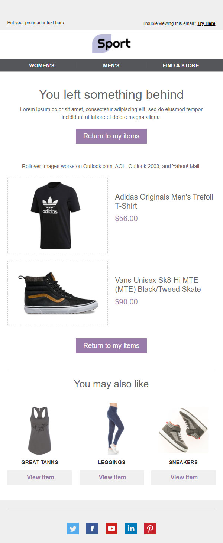This screenshot has width=223, height=543.
Task: Click the LinkedIn social icon
Action: [131, 528]
